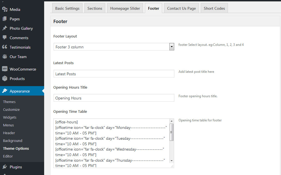Click the textarea resize grip handle
Image resolution: width=281 pixels, height=175 pixels.
point(172,166)
